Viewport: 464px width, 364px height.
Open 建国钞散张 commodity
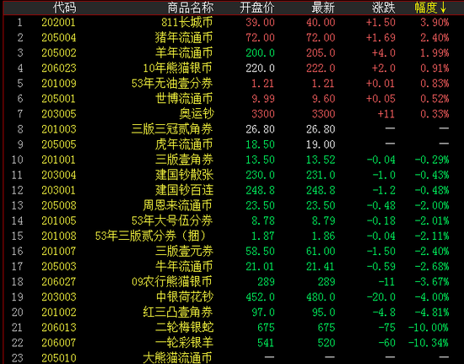pos(184,175)
